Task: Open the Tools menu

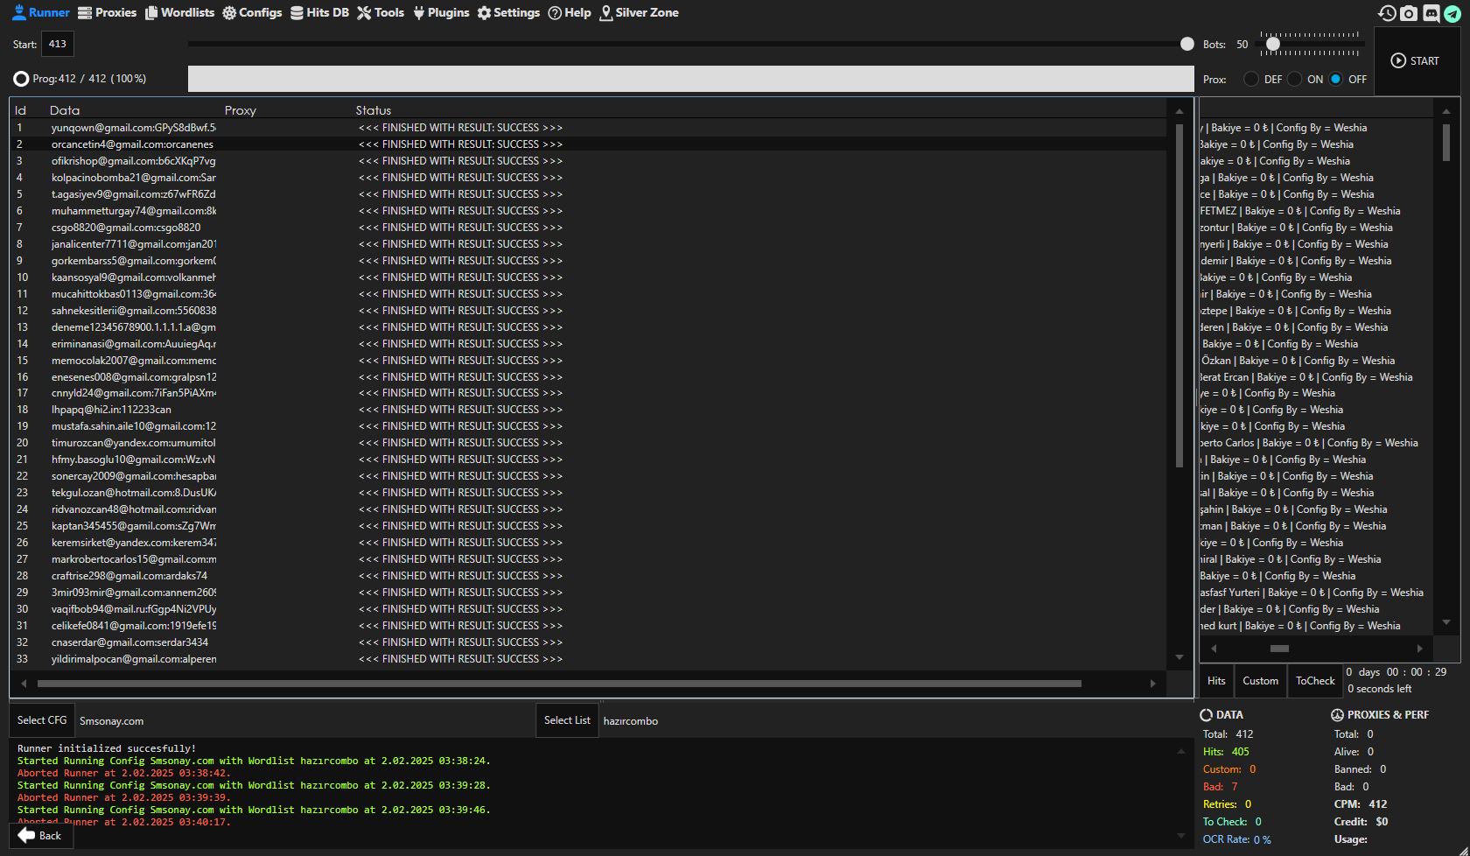Action: [381, 12]
